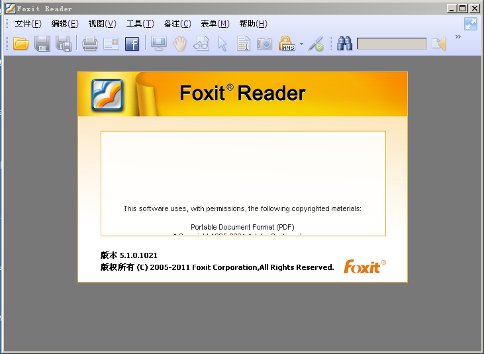Close the Foxit Reader window
This screenshot has height=354, width=484.
click(474, 9)
